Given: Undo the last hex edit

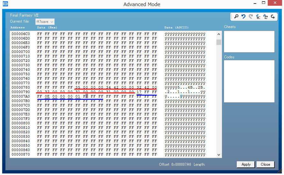Looking at the screenshot, I should click(243, 17).
